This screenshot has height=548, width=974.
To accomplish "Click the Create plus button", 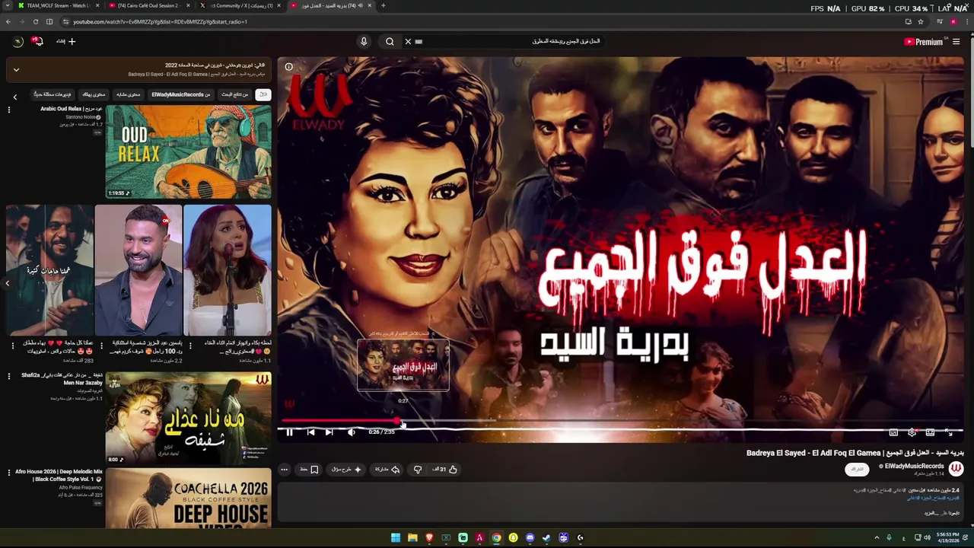I will coord(66,42).
